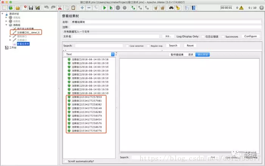Select result 注册接口1534177258776
This screenshot has height=166, width=265.
point(87,131)
